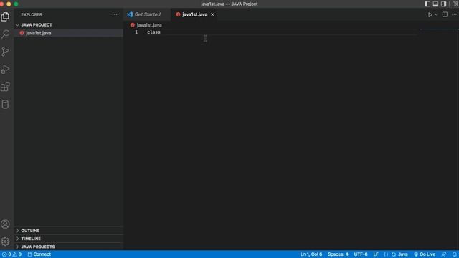Expand the OUTLINE section
Viewport: 459px width, 258px height.
tap(69, 231)
